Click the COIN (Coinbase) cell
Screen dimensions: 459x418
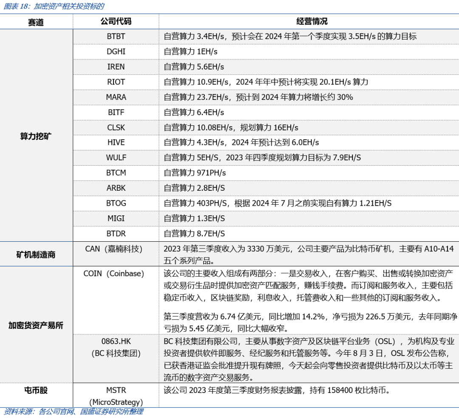(113, 274)
